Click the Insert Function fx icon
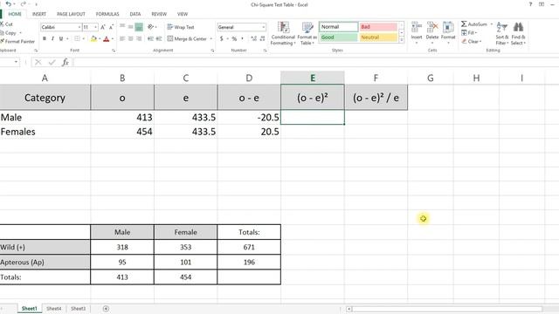Image resolution: width=559 pixels, height=314 pixels. (x=66, y=62)
